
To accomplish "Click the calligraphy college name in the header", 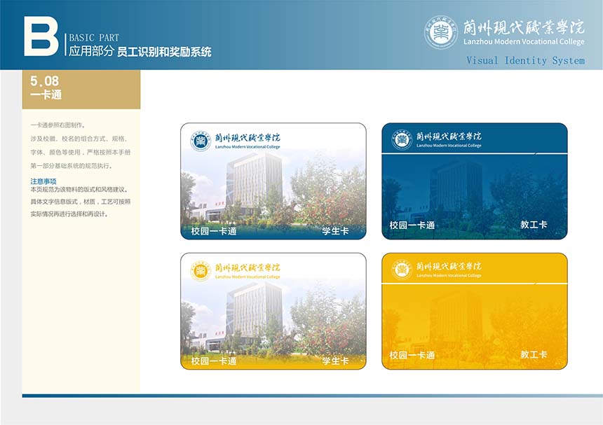I will point(524,27).
